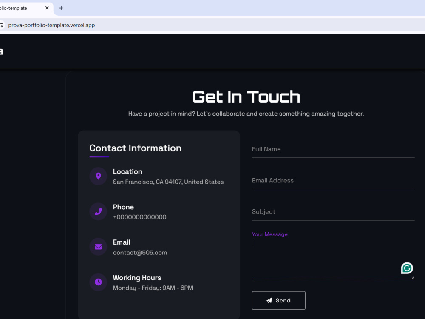Open a new browser tab
Viewport: 425px width, 319px height.
(61, 8)
